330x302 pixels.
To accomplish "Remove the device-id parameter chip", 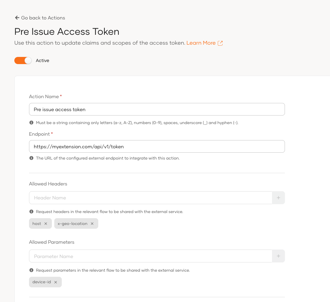I will tap(56, 282).
